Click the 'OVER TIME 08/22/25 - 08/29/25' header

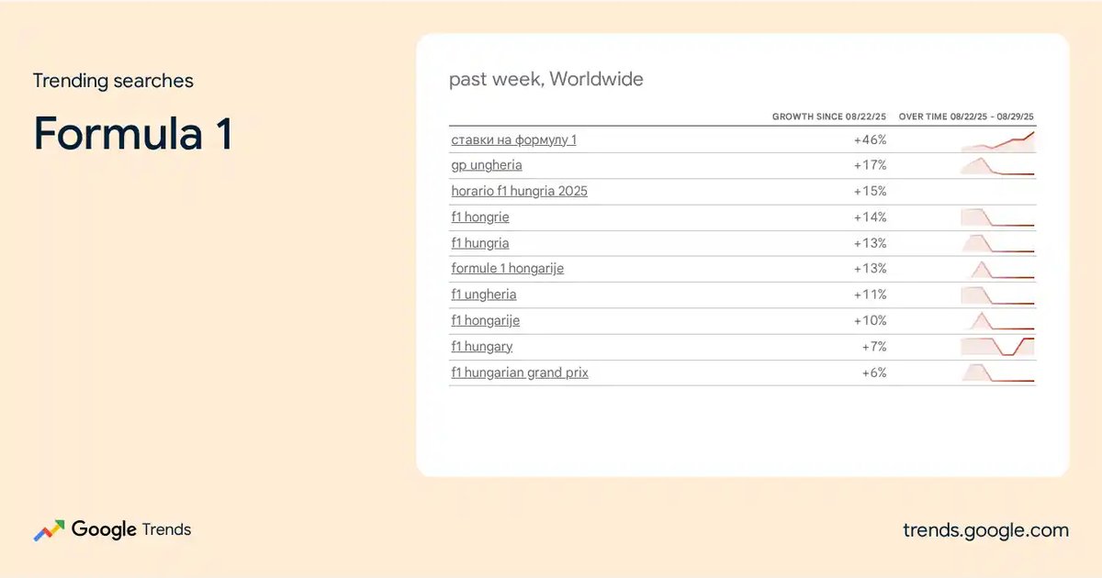click(x=967, y=117)
